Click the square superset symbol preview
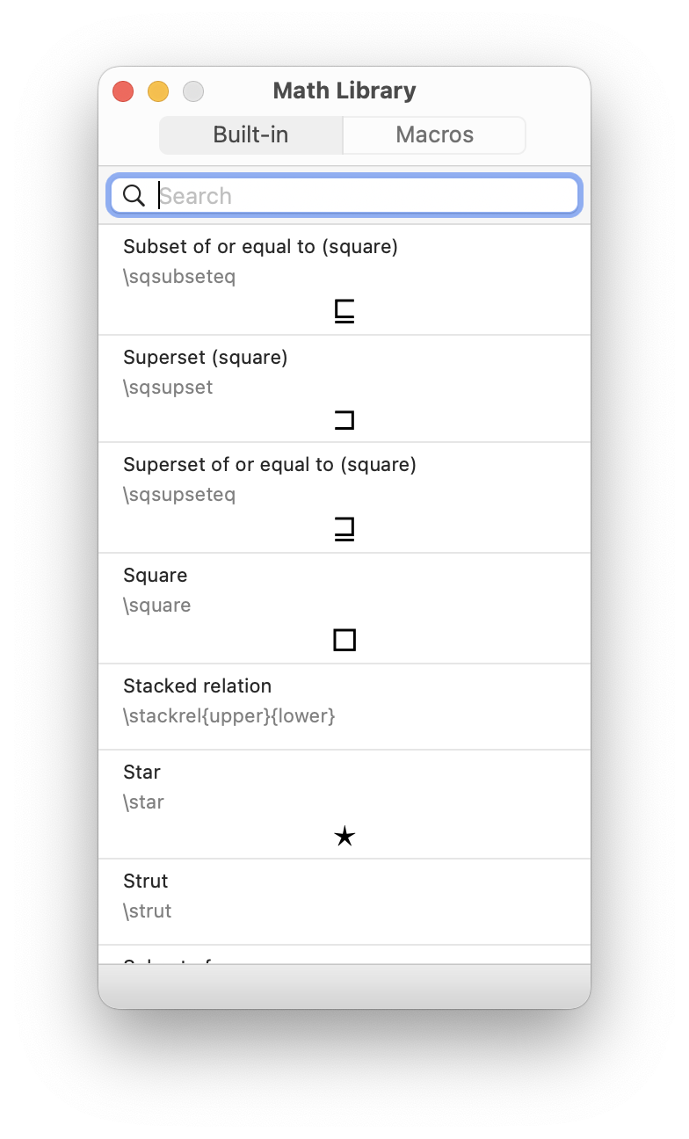The height and width of the screenshot is (1139, 689). pyautogui.click(x=344, y=421)
